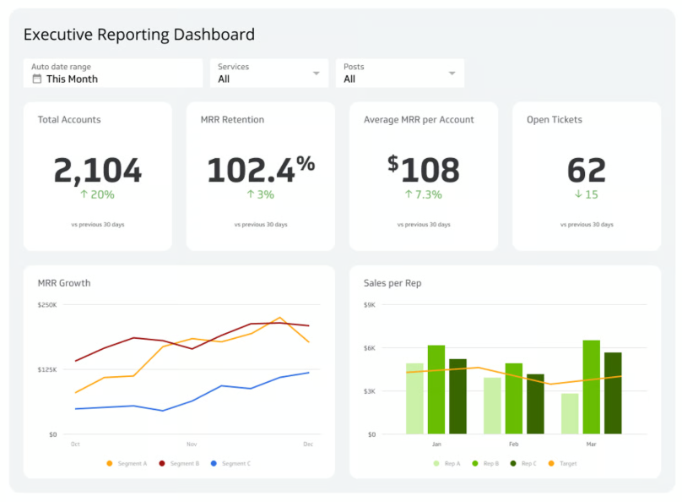This screenshot has width=682, height=502.
Task: Click the Rep C bar for Jan
Action: click(458, 396)
